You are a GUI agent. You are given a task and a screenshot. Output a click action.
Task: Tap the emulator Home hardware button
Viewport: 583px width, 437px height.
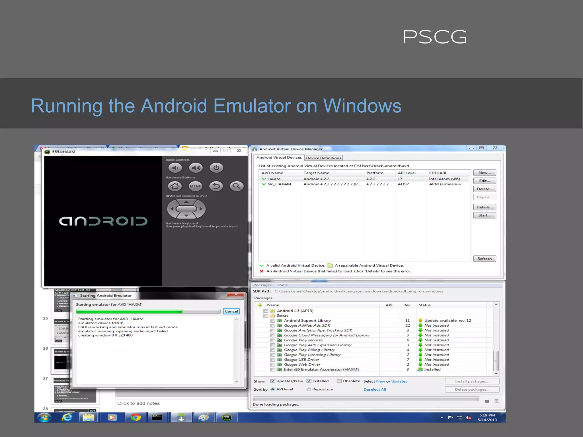pyautogui.click(x=175, y=186)
